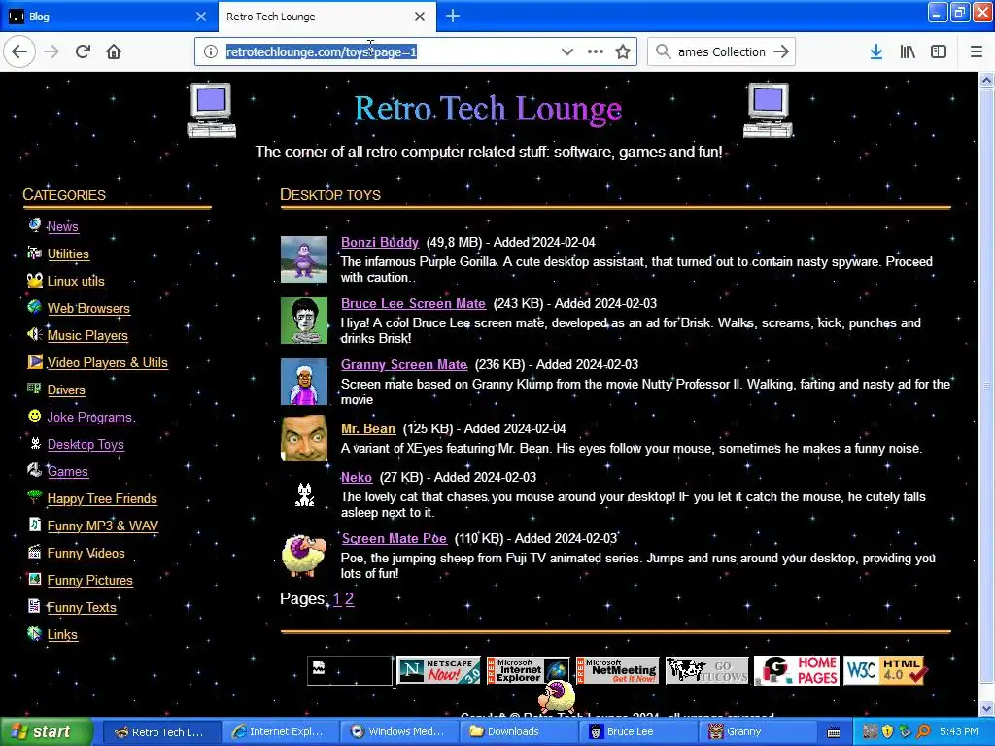Image resolution: width=995 pixels, height=746 pixels.
Task: Click the W3C HTML 4.0 badge
Action: tap(885, 670)
